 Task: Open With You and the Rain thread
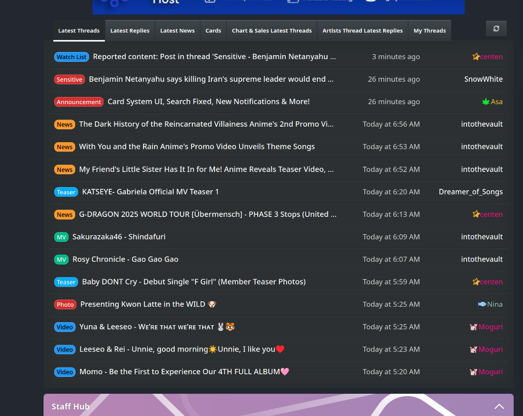click(197, 147)
